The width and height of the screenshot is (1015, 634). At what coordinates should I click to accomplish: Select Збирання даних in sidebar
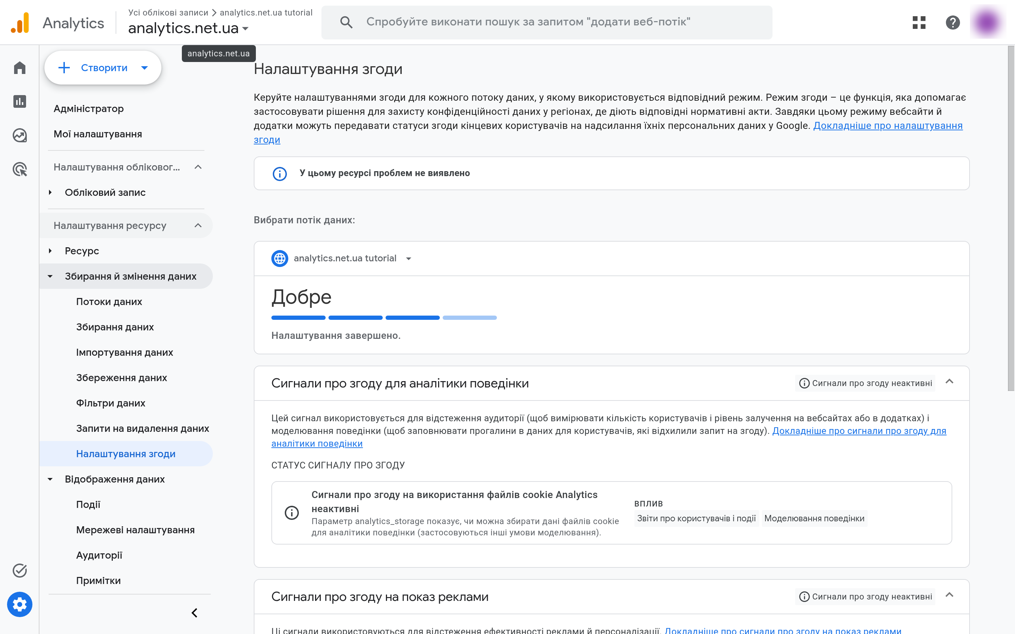click(115, 327)
